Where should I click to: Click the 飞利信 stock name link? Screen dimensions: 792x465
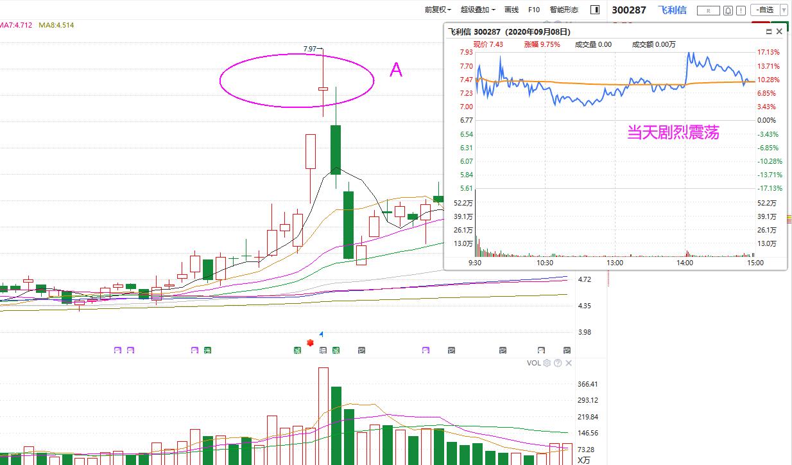[672, 10]
